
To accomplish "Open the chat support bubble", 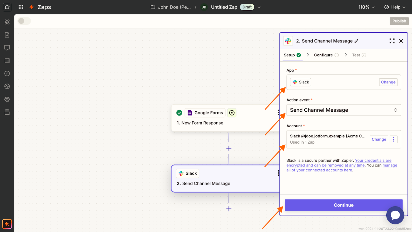I will click(395, 215).
